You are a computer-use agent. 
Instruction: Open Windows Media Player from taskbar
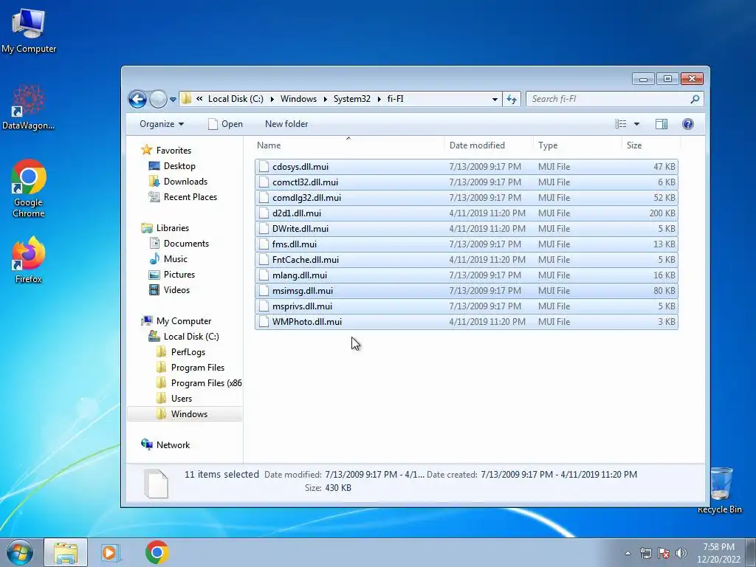(x=111, y=552)
